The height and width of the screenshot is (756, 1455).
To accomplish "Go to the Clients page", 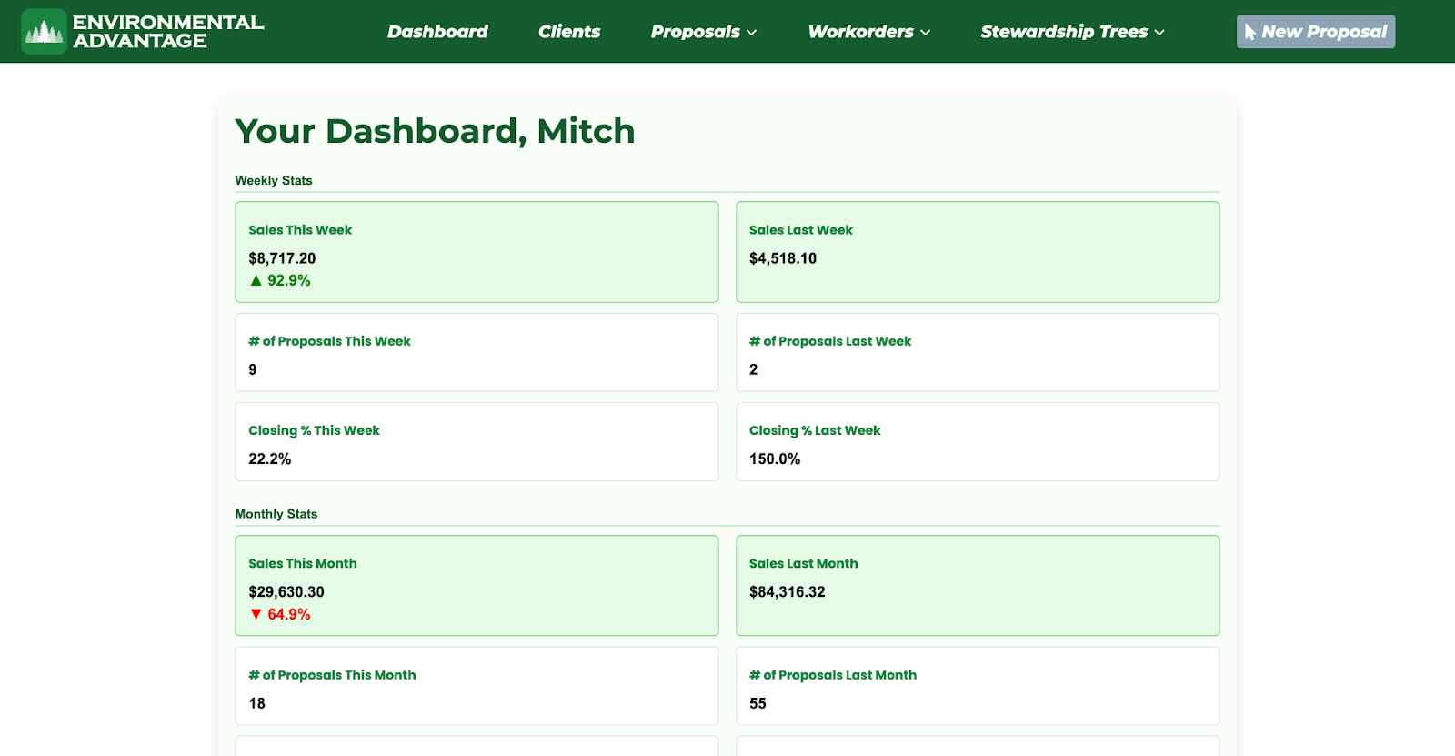I will 569,32.
